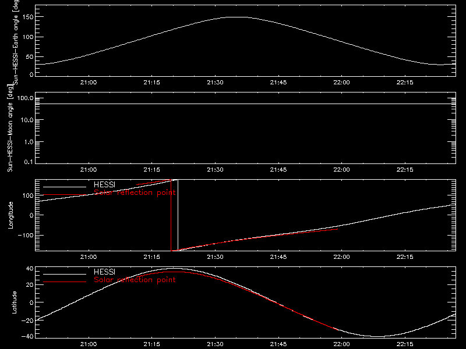Click 21:30 time label under Latitude plot
466x349 pixels.
pyautogui.click(x=215, y=344)
